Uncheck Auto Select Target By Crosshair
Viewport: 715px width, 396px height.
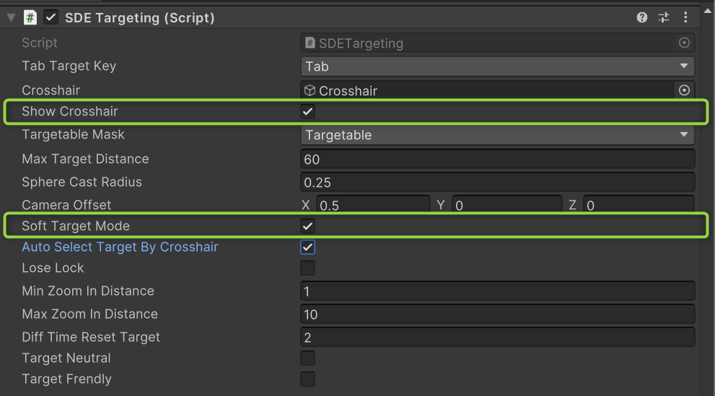click(x=308, y=247)
